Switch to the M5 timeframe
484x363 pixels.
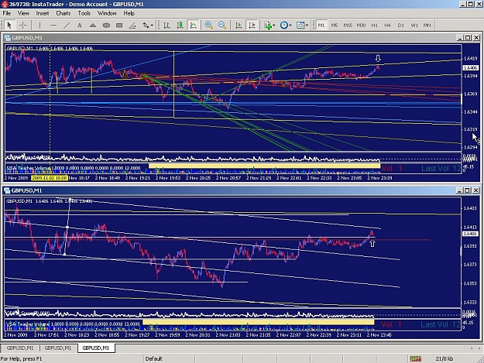coord(335,25)
